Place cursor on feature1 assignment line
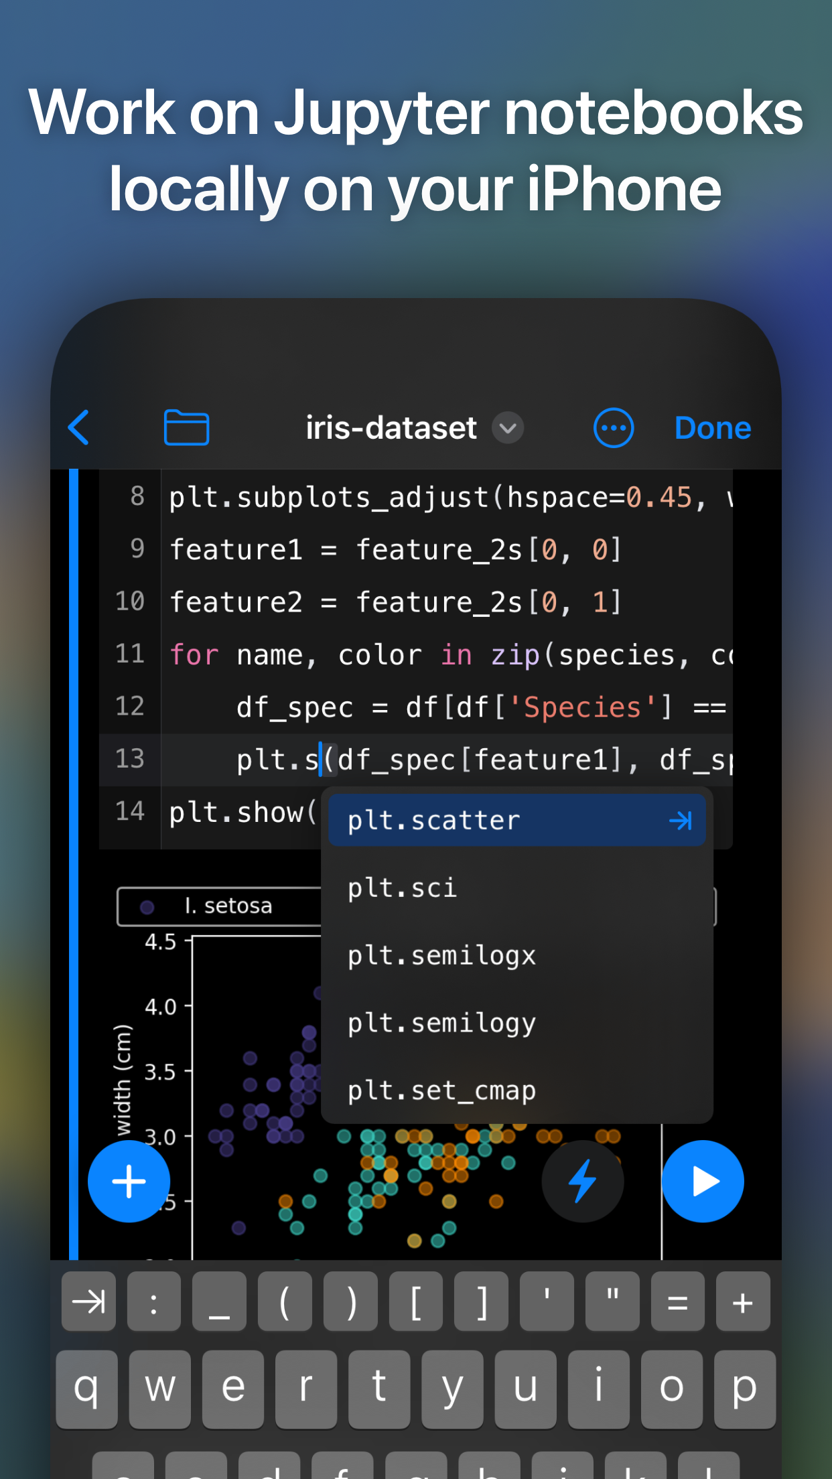 (395, 550)
